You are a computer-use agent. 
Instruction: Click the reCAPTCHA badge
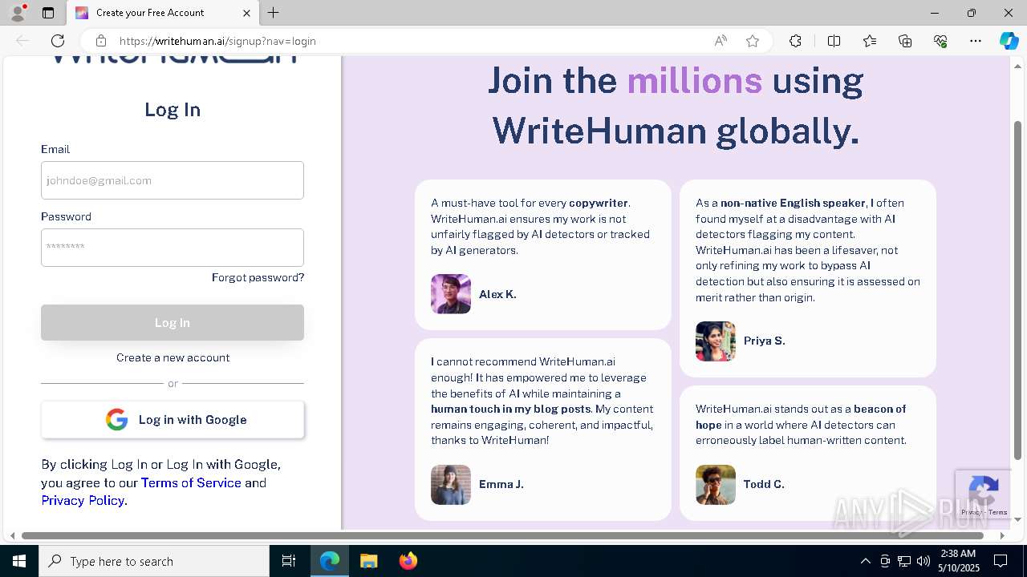[x=983, y=494]
